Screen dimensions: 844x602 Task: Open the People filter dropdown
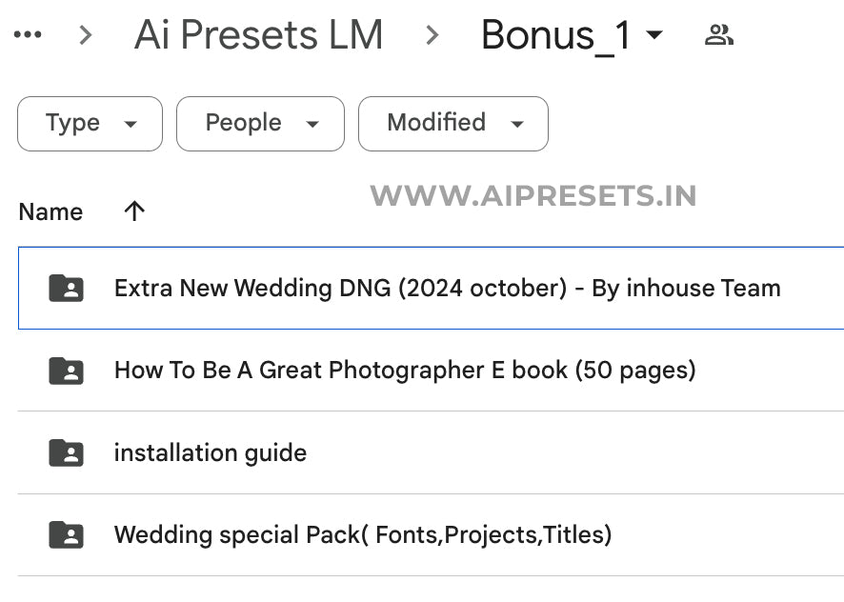tap(260, 124)
